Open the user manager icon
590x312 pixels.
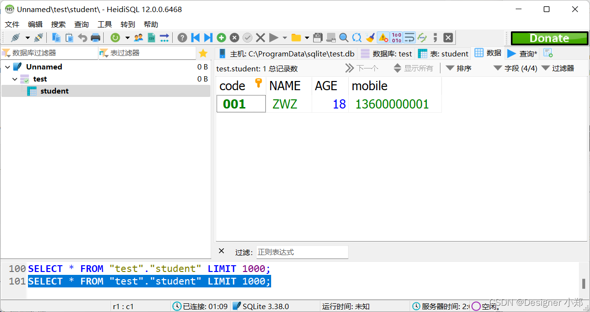(x=138, y=38)
